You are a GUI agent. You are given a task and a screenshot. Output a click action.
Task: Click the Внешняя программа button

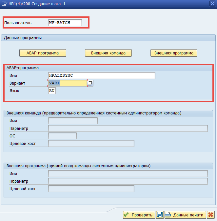click(x=174, y=53)
